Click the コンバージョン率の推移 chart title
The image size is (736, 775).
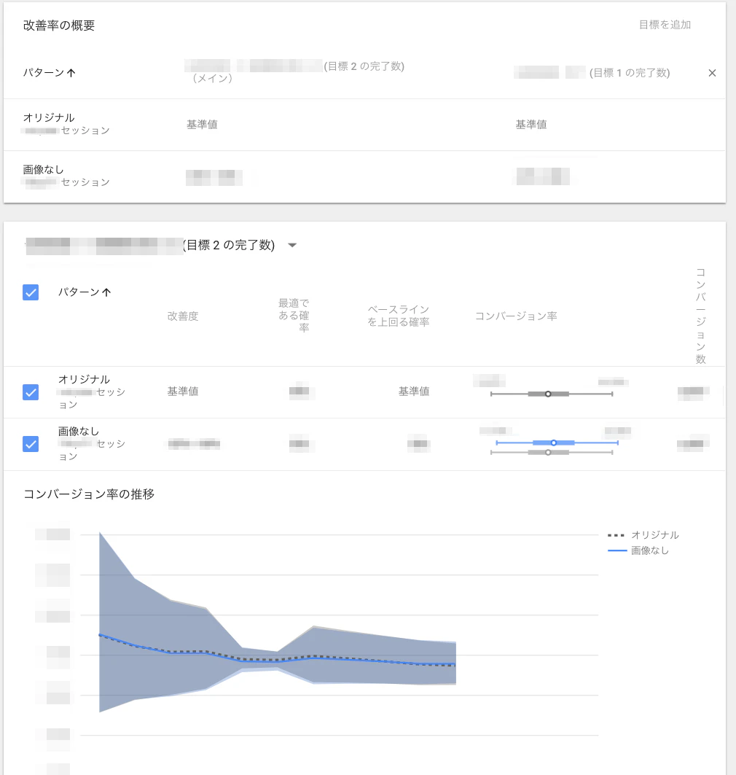point(89,494)
